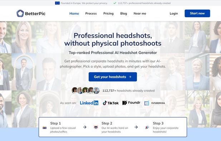The image size is (221, 141).
Task: Click the "Step 2" title
Action: pyautogui.click(x=107, y=123)
